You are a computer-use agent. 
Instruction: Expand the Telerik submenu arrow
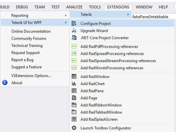(128, 15)
